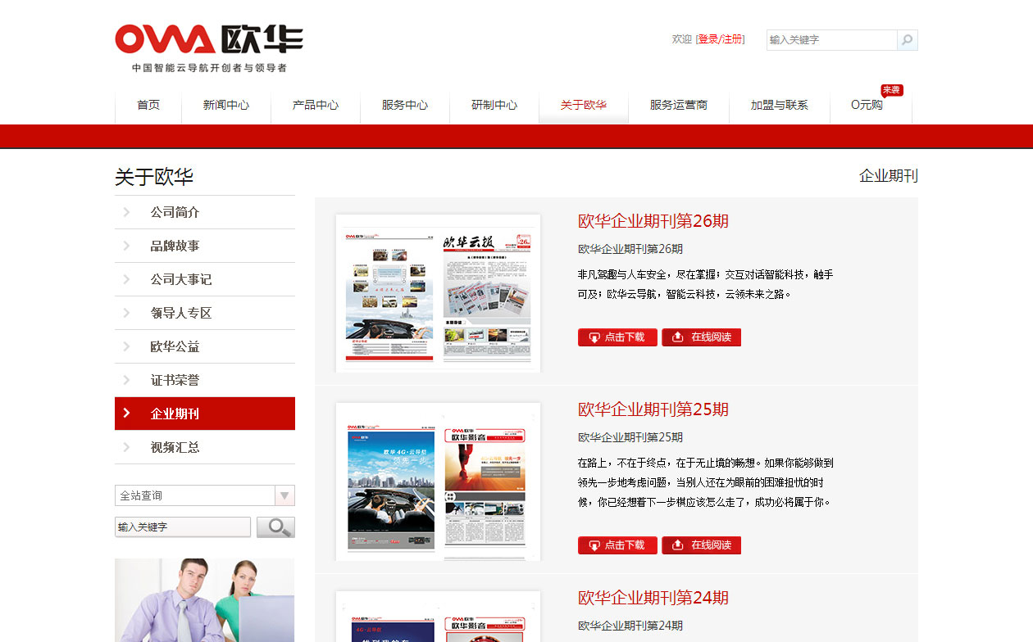
Task: Open the 第25期 journal cover thumbnail
Action: pyautogui.click(x=438, y=481)
